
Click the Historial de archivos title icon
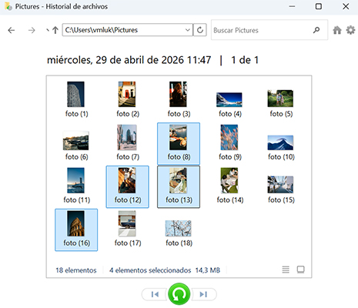pos(8,6)
